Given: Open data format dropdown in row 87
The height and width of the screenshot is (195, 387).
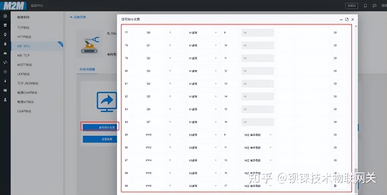Looking at the screenshot, I should 258,160.
